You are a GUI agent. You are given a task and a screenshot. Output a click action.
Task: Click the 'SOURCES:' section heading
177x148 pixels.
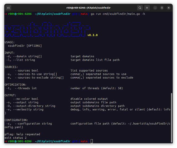click(x=11, y=67)
